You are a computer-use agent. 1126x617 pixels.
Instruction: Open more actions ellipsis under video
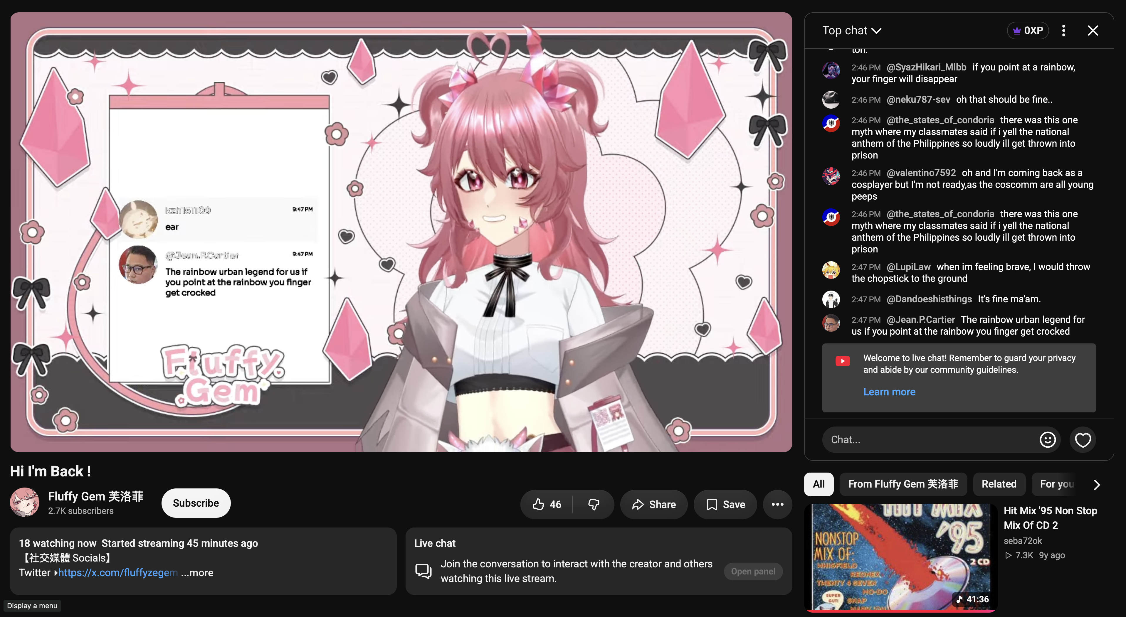(x=777, y=504)
